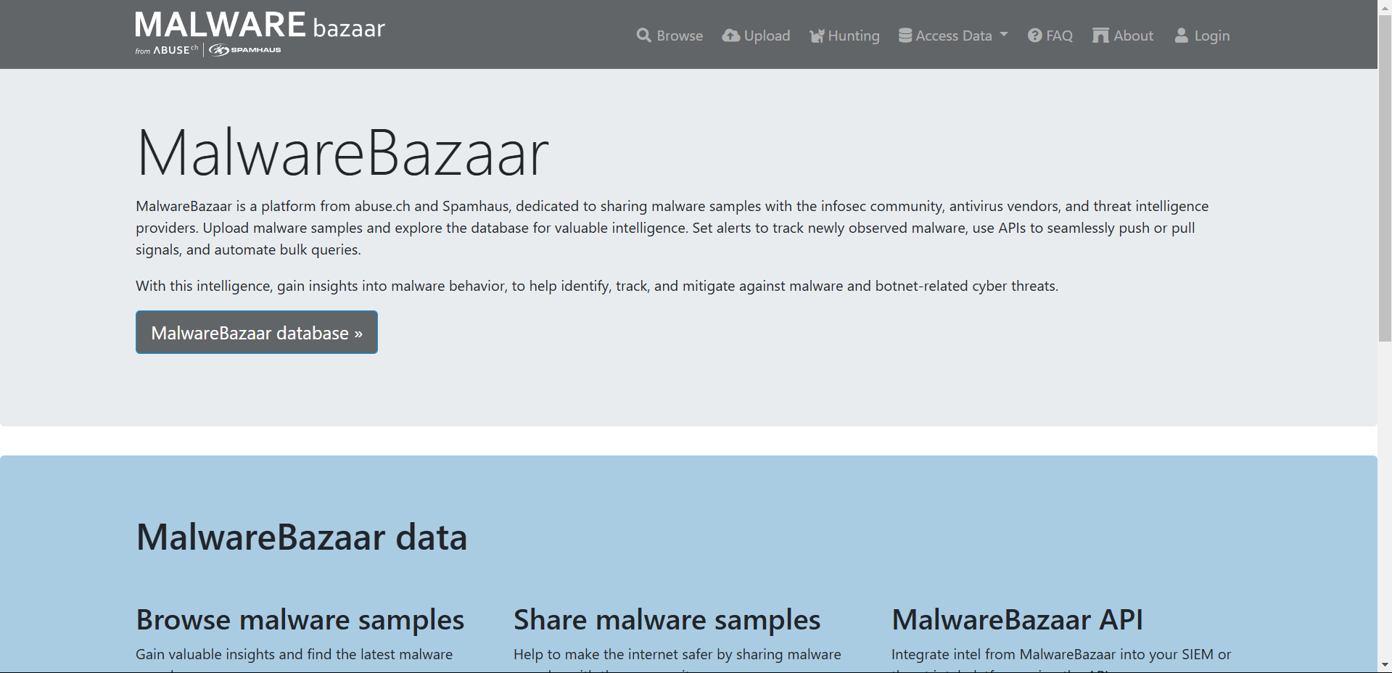Screen dimensions: 1392x673
Task: Click the paragraph starting 'With this intelligence'
Action: tap(597, 286)
